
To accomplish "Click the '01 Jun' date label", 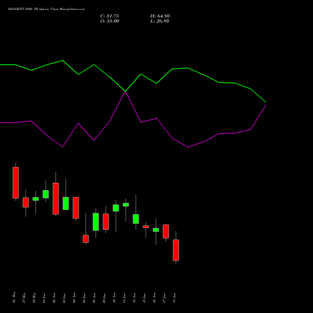I will pyautogui.click(x=44, y=298).
